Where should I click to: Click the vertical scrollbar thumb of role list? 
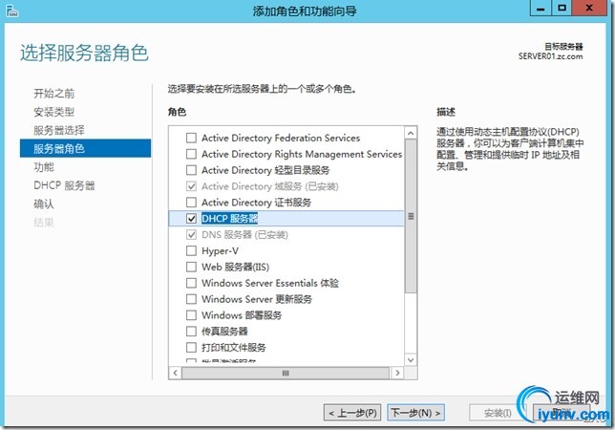coord(411,216)
